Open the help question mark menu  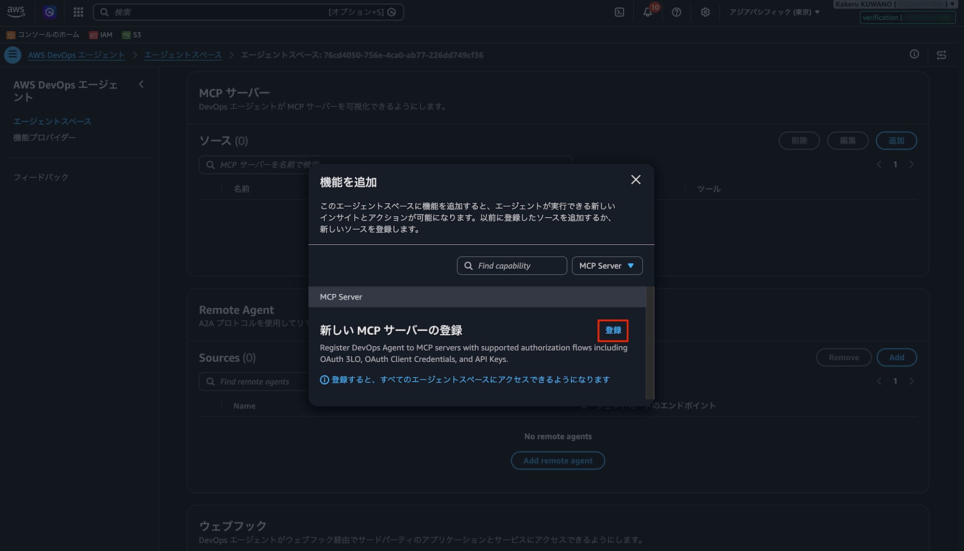click(677, 12)
